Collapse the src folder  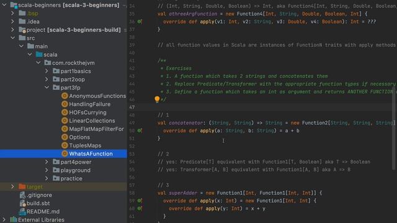[x=12, y=38]
